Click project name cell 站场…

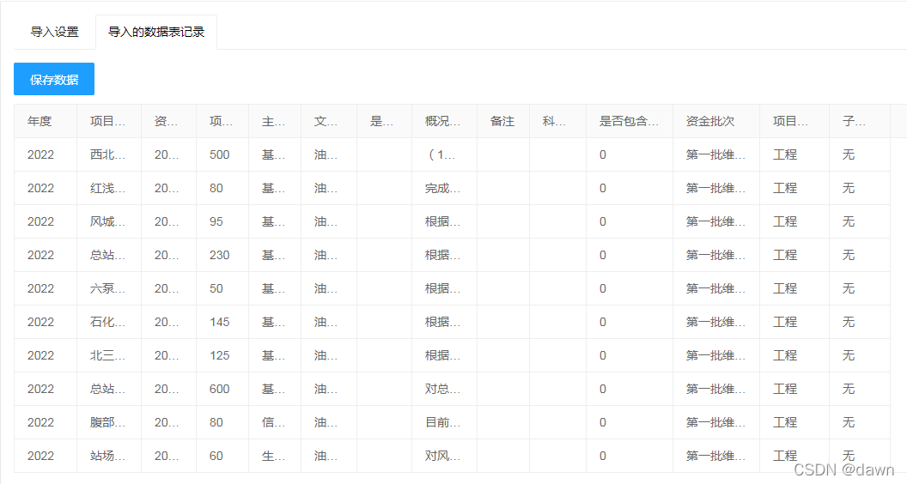(107, 457)
